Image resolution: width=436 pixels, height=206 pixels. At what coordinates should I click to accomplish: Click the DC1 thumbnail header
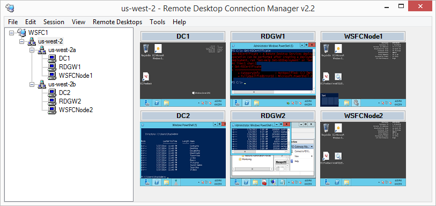point(183,36)
